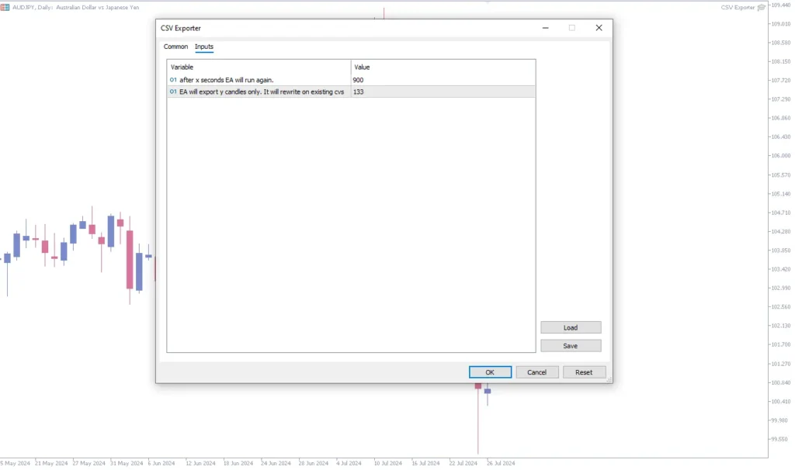The width and height of the screenshot is (795, 470).
Task: Click the 31 May 2024 date label
Action: pos(127,463)
